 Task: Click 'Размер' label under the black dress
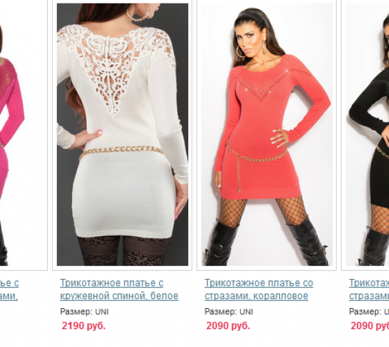click(x=365, y=312)
